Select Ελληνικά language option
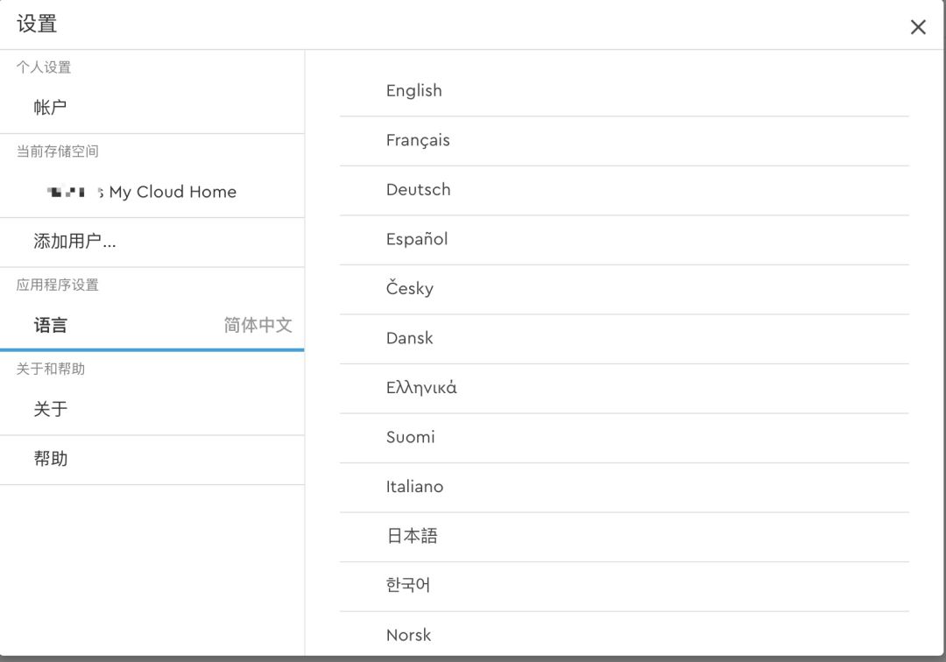946x662 pixels. [421, 388]
